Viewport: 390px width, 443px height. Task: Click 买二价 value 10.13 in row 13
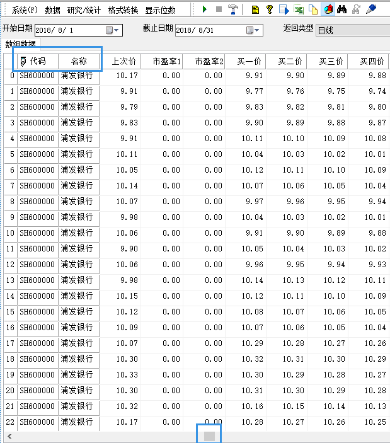(x=294, y=280)
